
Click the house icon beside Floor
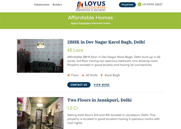click(69, 75)
